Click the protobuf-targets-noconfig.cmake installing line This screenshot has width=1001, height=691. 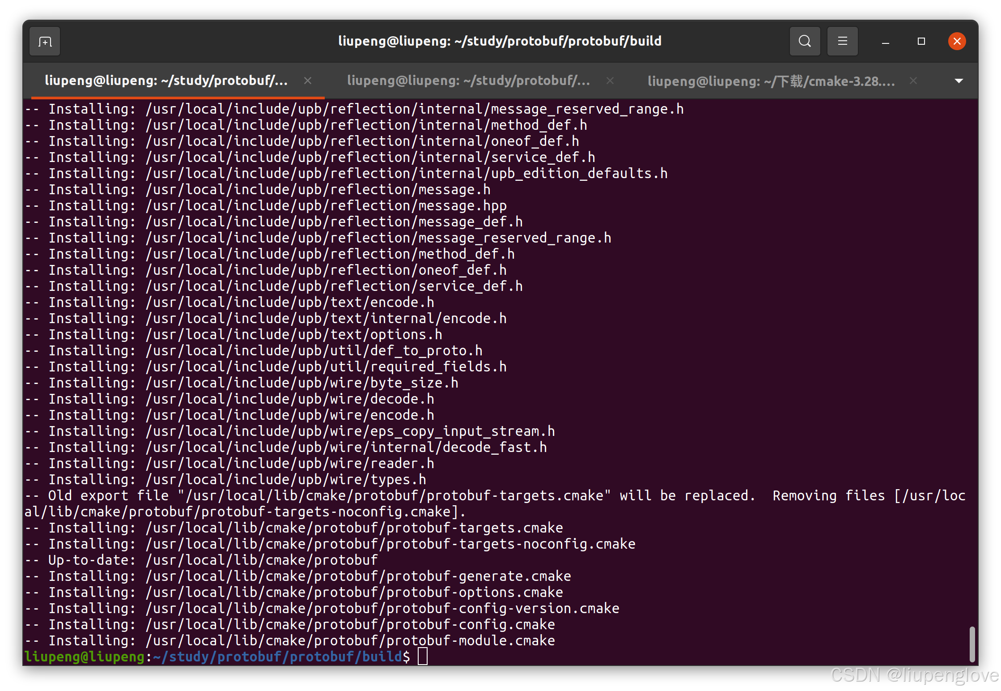tap(330, 544)
